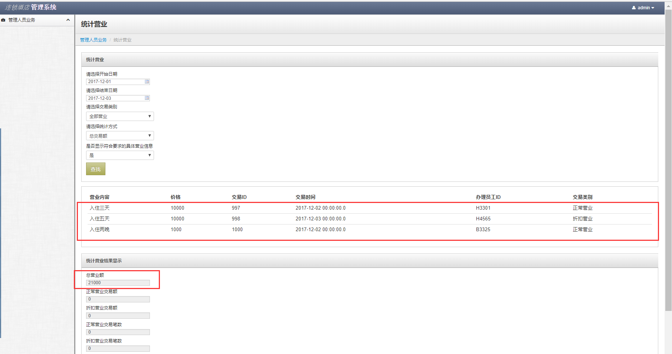Open the 全部营业 transaction type dropdown
The image size is (672, 354).
click(x=120, y=117)
